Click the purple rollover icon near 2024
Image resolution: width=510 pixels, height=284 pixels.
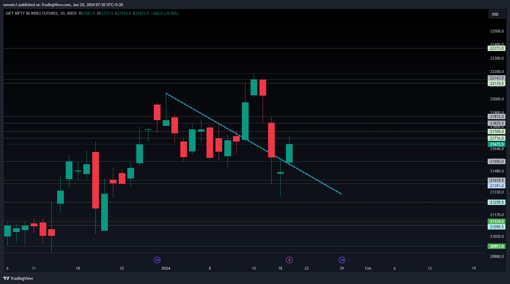[x=157, y=260]
